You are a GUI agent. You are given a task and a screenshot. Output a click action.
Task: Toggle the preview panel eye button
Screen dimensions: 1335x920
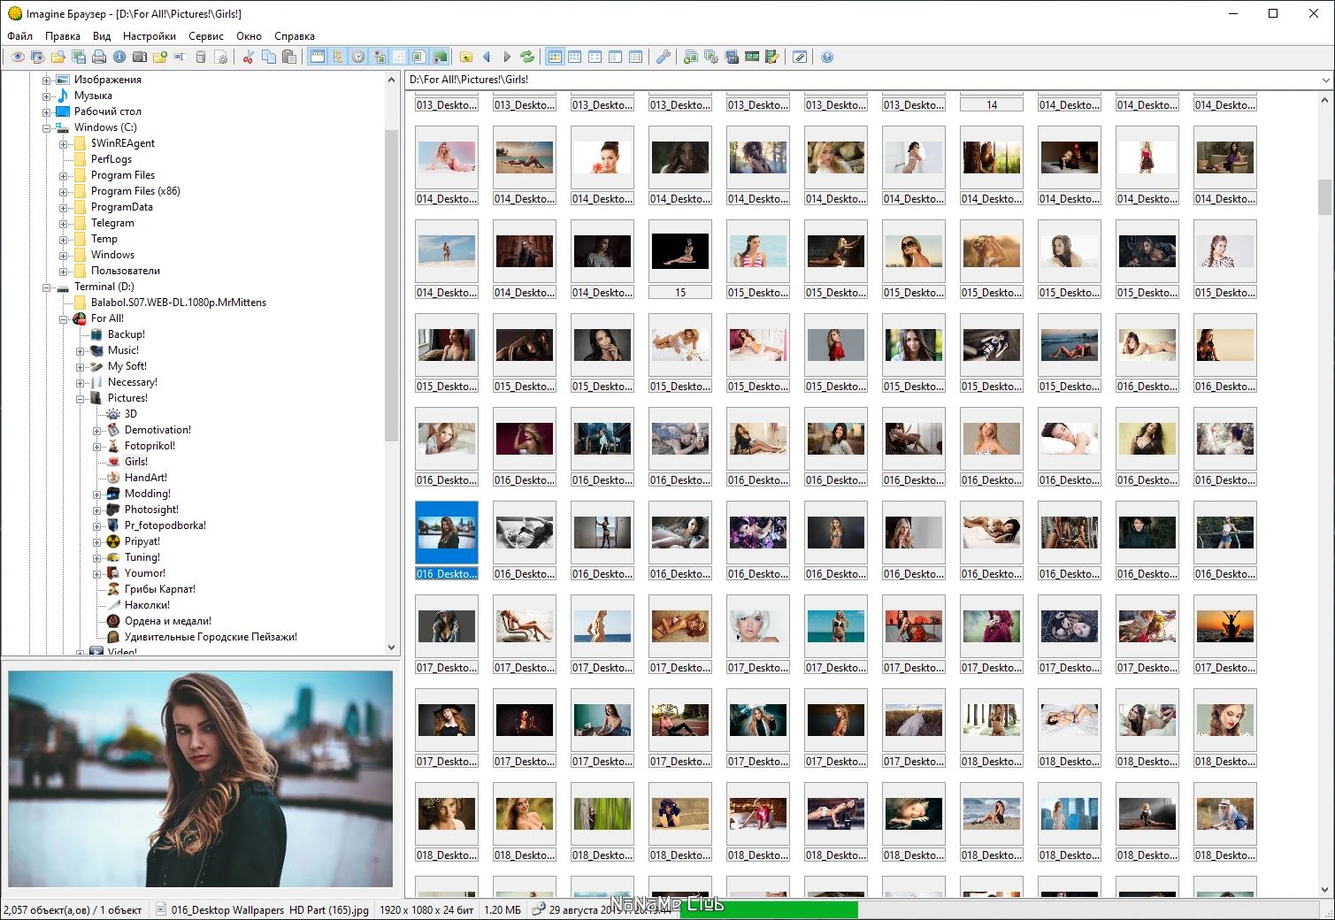click(x=379, y=57)
